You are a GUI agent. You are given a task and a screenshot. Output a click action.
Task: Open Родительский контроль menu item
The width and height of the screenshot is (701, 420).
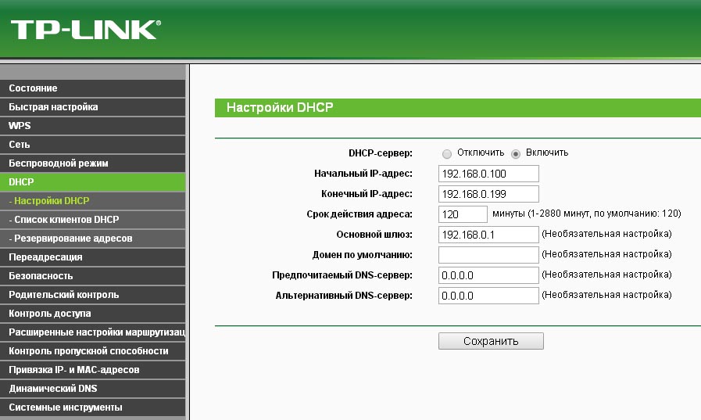(63, 295)
